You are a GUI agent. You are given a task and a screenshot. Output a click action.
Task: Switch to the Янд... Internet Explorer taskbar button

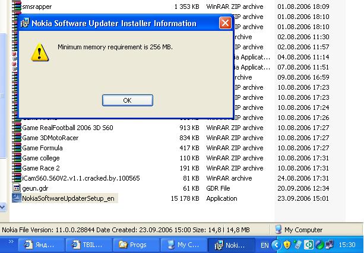point(42,245)
